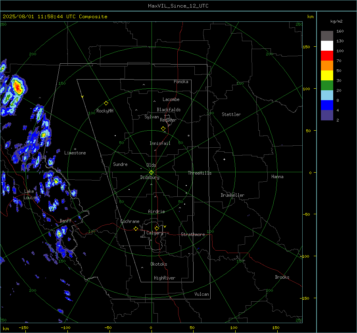
Task: Click the kg/m2 unit label
Action: coord(336,21)
